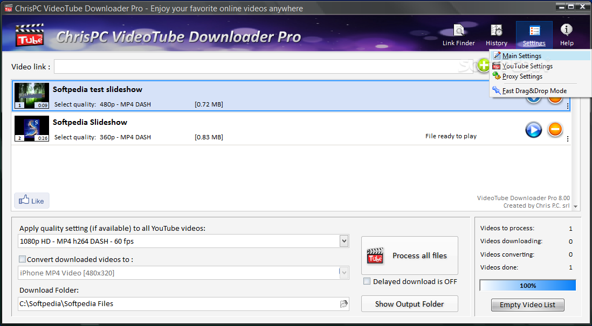Click the Tube logo in header

(30, 36)
